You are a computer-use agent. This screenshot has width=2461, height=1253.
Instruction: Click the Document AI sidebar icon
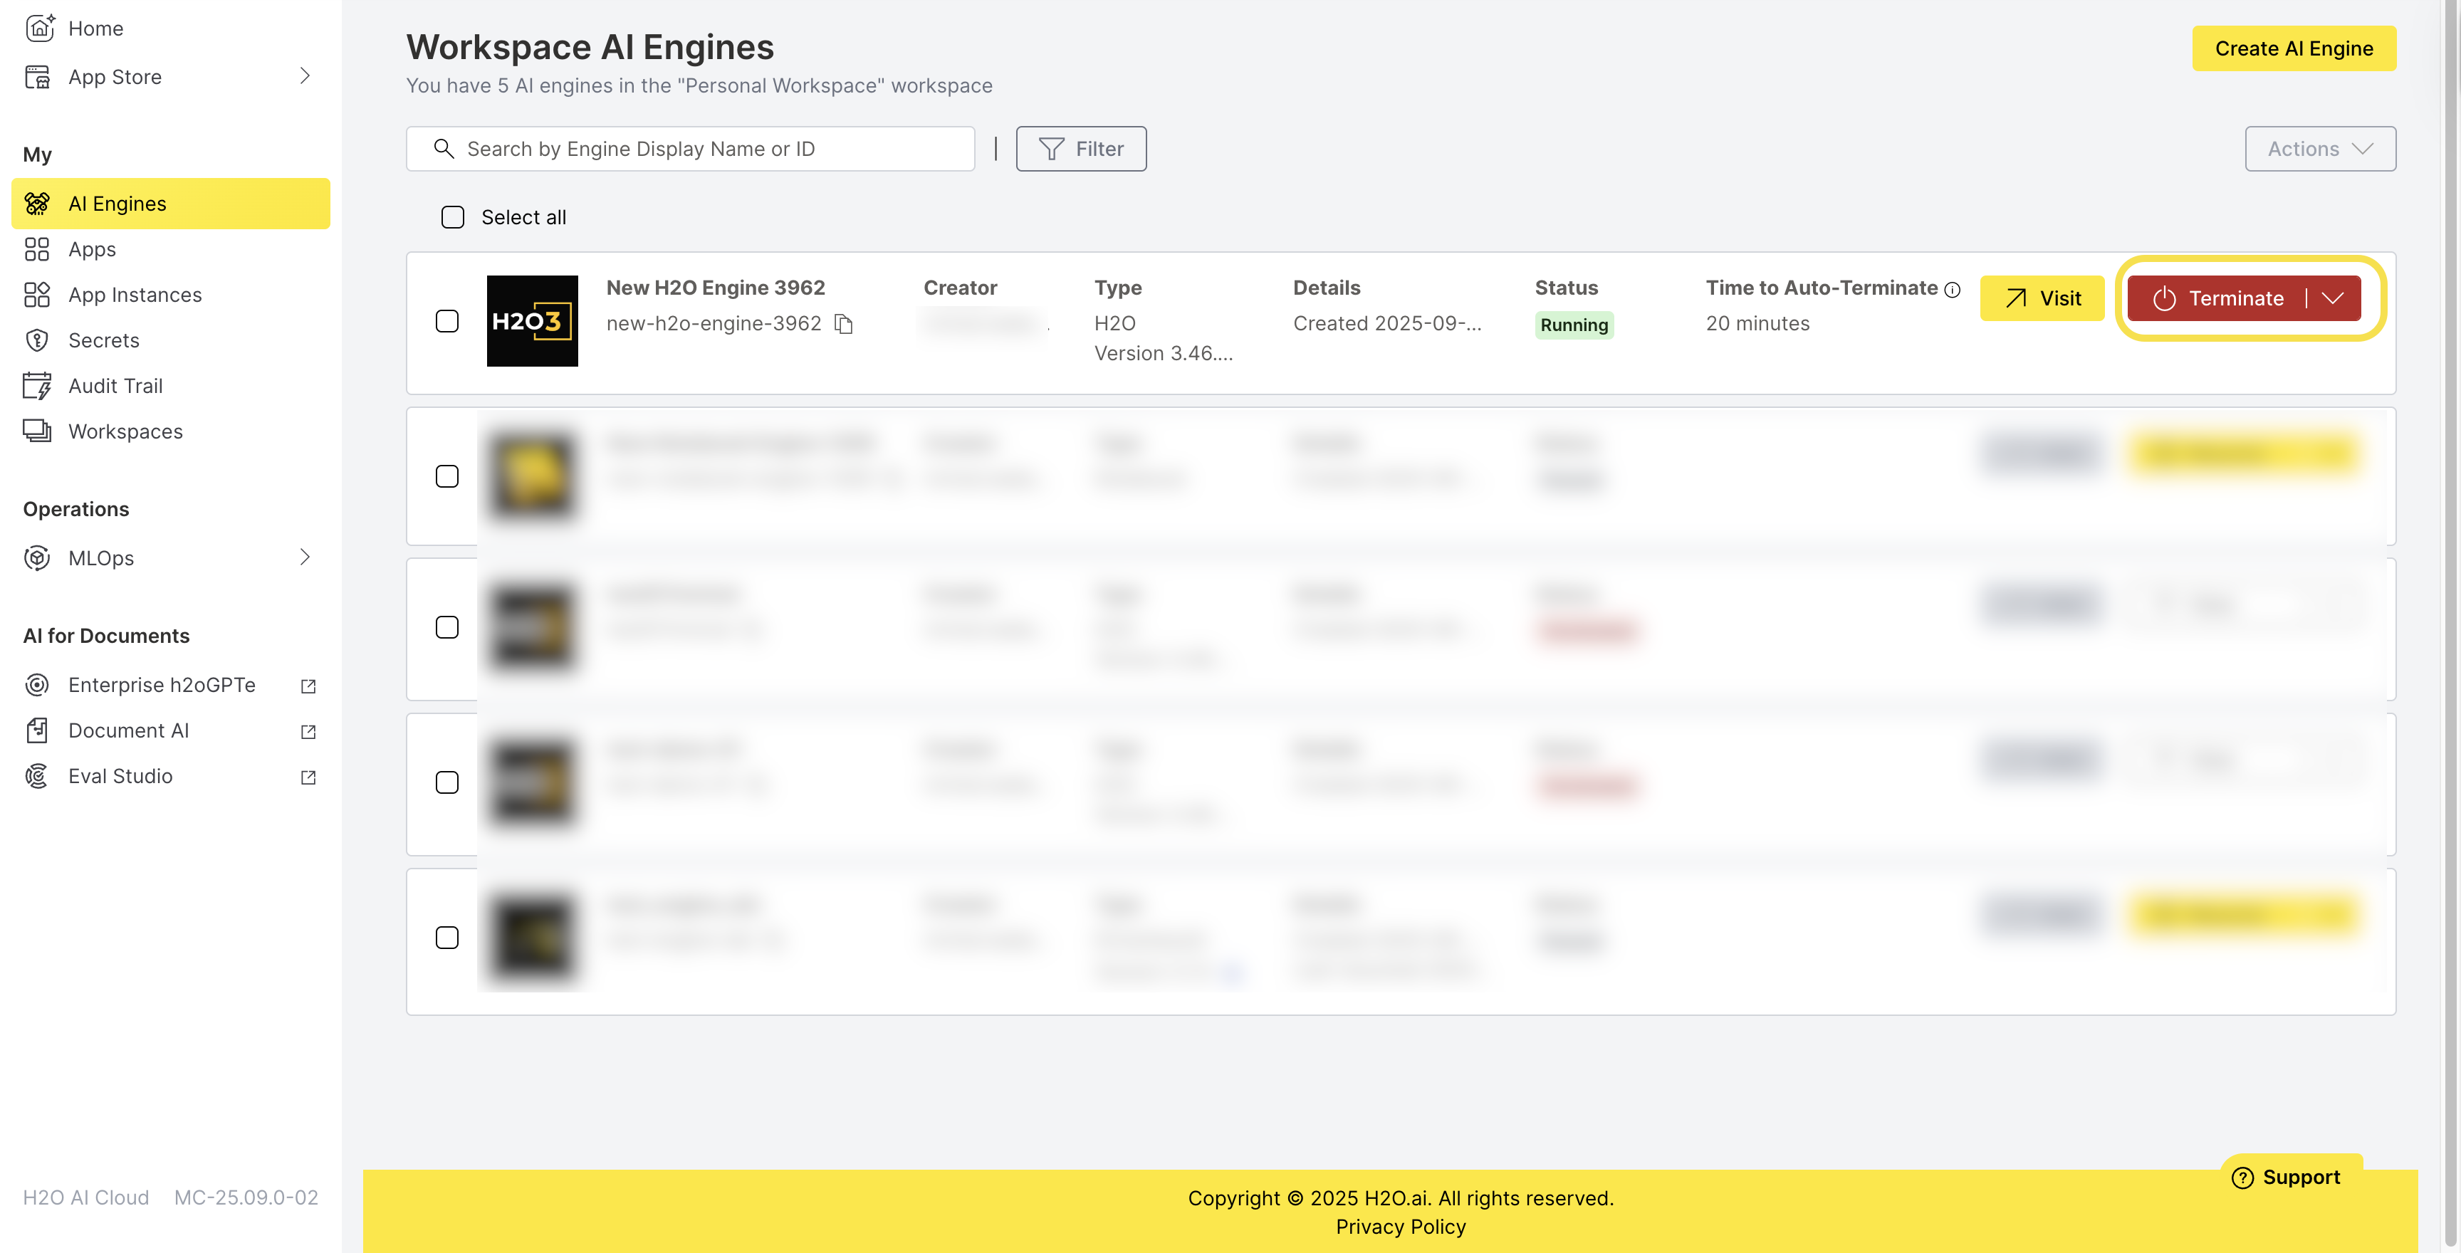(x=37, y=730)
